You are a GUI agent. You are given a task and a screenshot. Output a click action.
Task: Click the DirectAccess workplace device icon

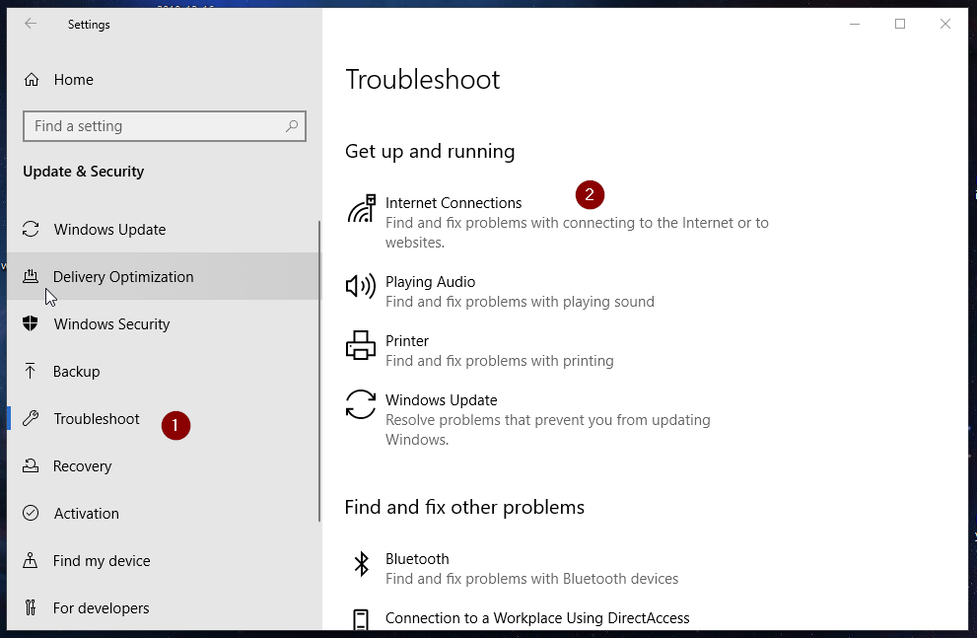361,619
